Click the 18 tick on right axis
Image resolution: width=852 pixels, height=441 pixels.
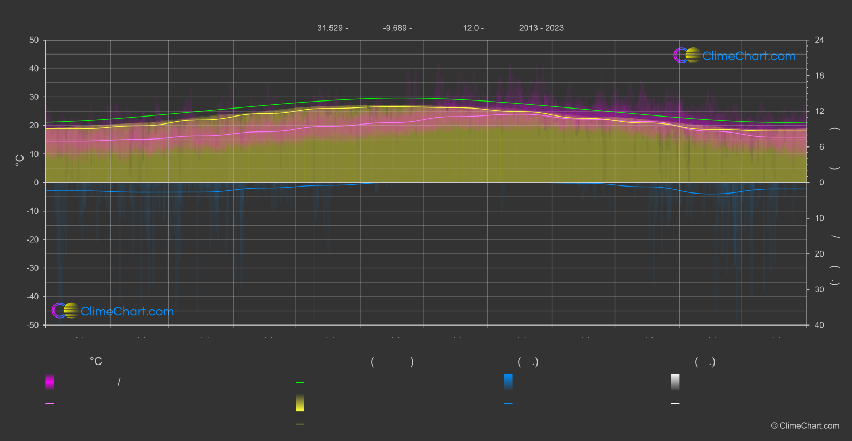coord(819,76)
